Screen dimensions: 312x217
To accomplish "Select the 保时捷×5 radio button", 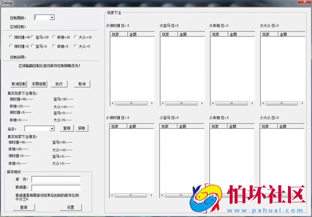I will 10,46.
